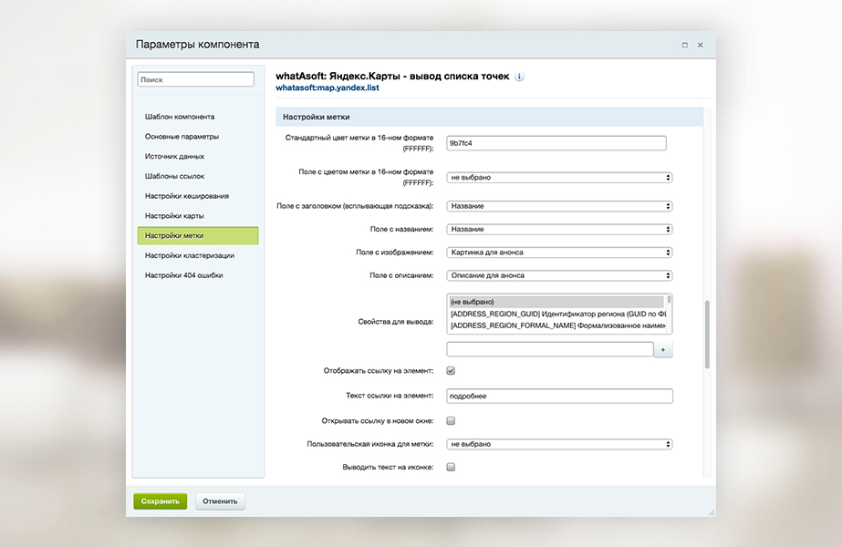Click the Отменить button

220,501
